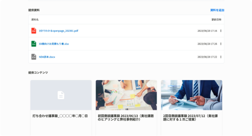Screen dimensions: 252x136
Task: Open the NDA原本.docx file link
Action: [47, 57]
